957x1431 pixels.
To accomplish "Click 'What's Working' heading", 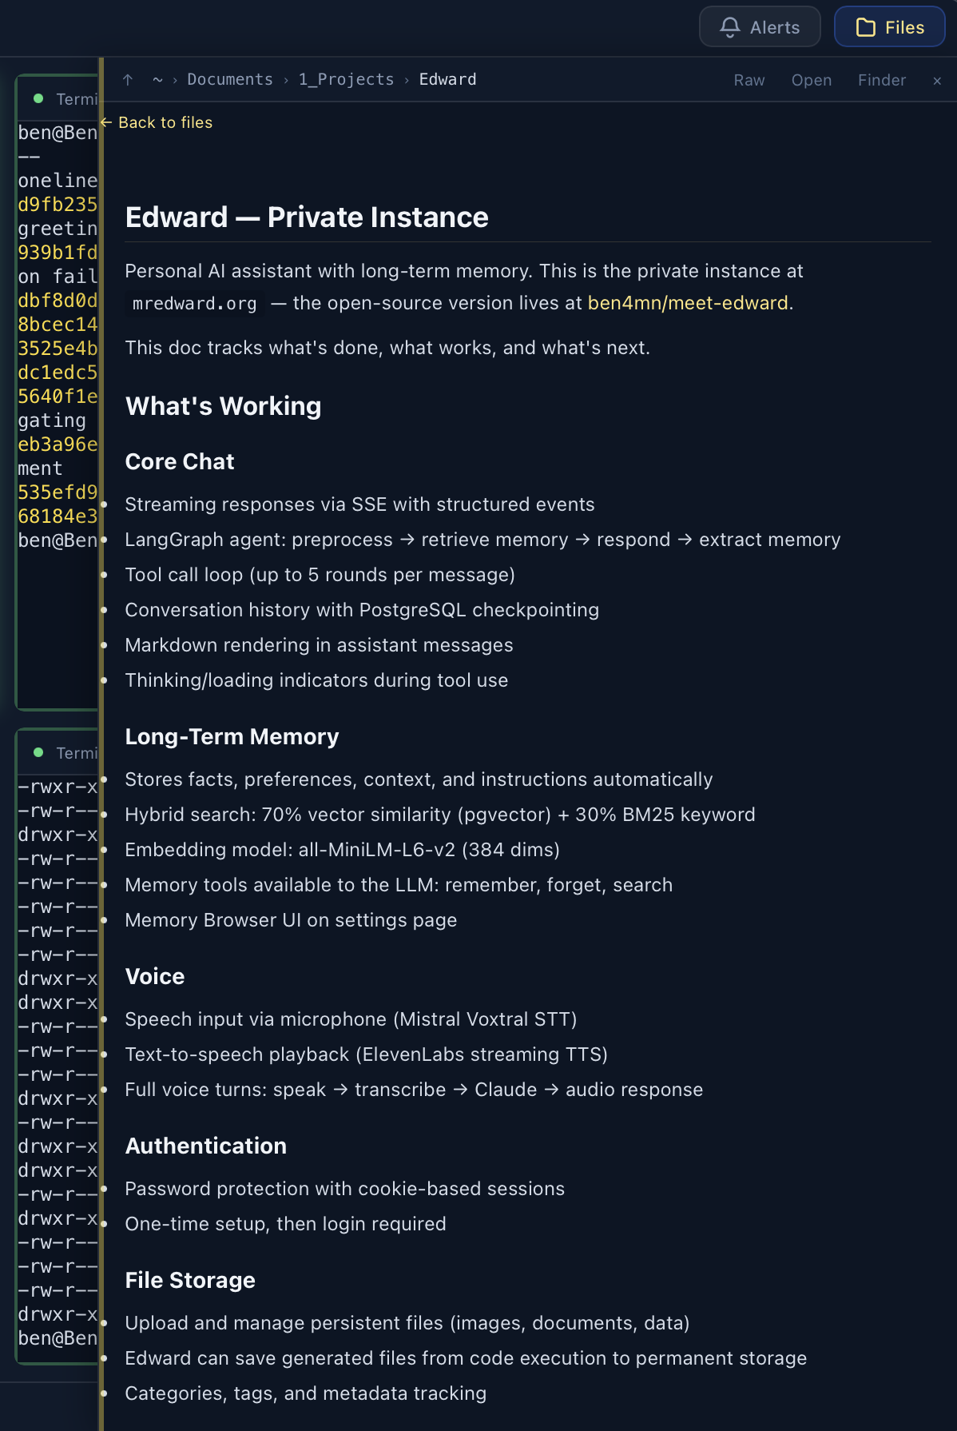I will point(224,406).
